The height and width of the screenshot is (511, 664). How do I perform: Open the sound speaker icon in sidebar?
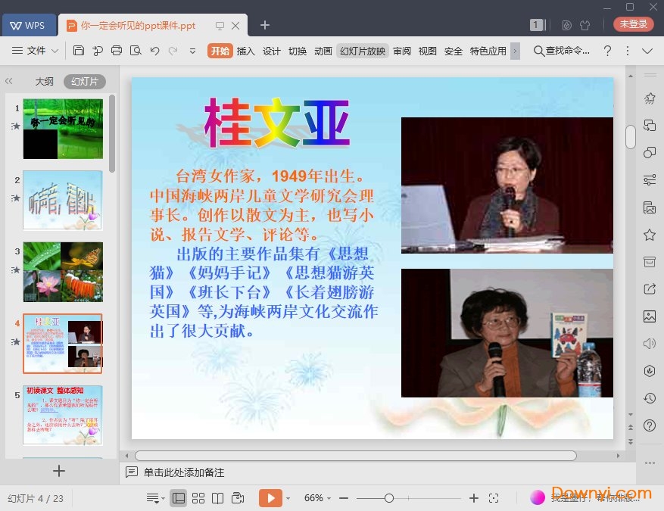pos(650,344)
